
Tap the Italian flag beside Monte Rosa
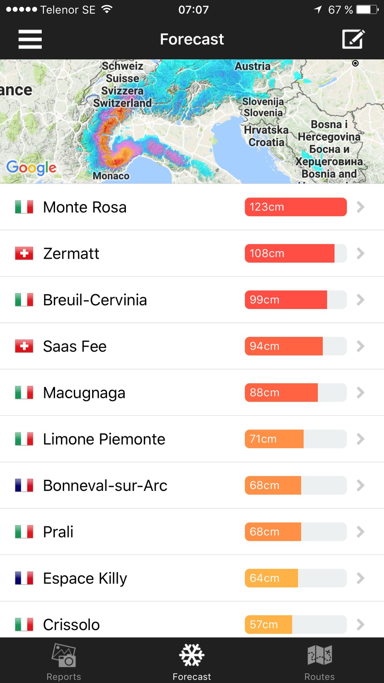(x=24, y=207)
